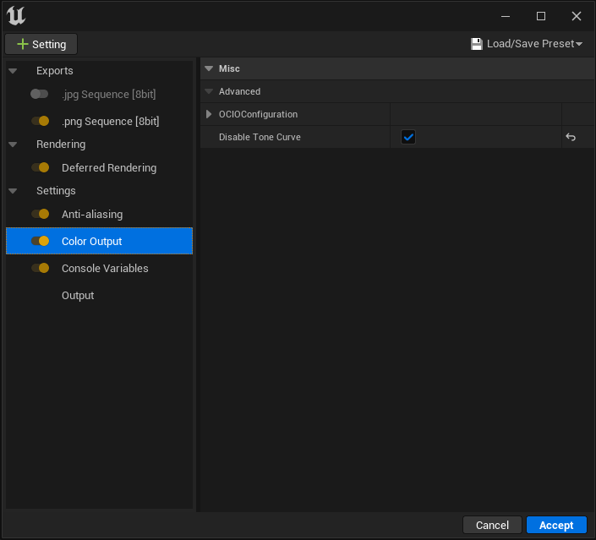Select the Output settings item
596x540 pixels.
[78, 296]
